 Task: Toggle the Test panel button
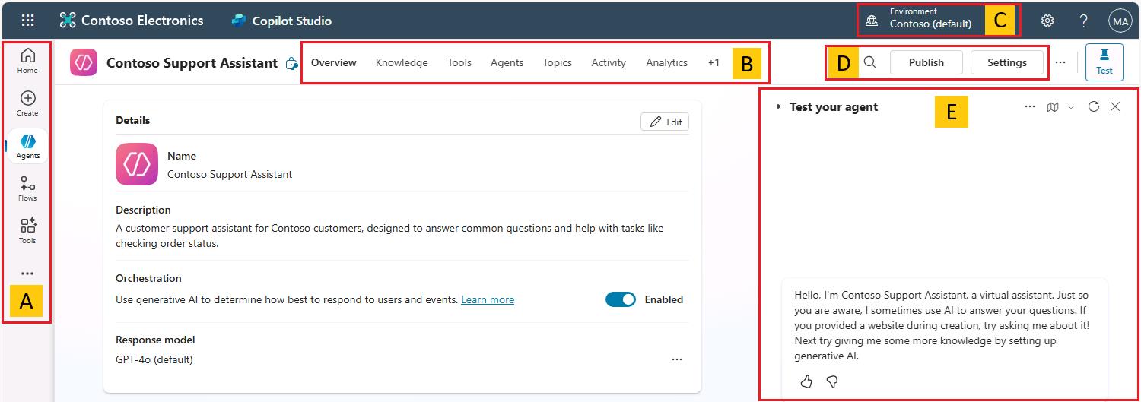tap(1104, 62)
